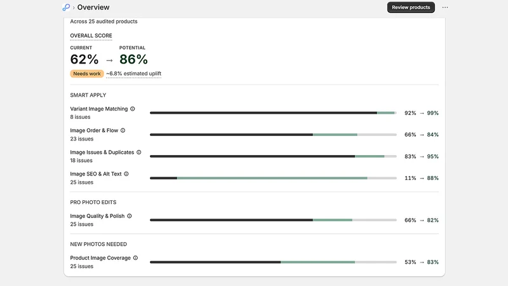Image resolution: width=508 pixels, height=286 pixels.
Task: Click the Needs work badge
Action: coord(87,74)
